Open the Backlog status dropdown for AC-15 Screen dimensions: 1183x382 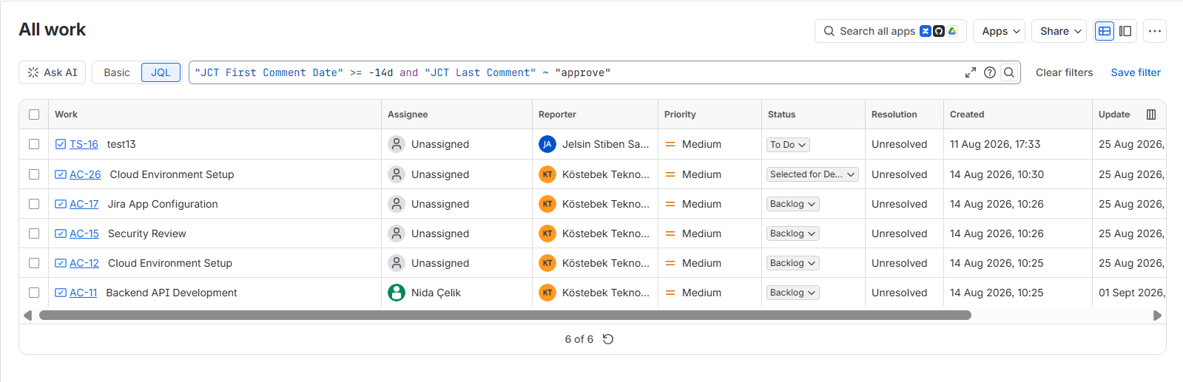792,233
